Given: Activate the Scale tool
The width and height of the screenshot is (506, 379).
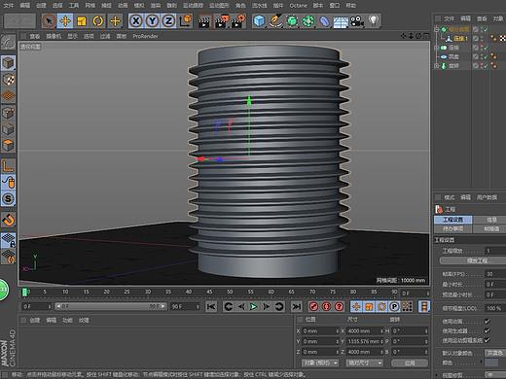Looking at the screenshot, I should coord(82,21).
